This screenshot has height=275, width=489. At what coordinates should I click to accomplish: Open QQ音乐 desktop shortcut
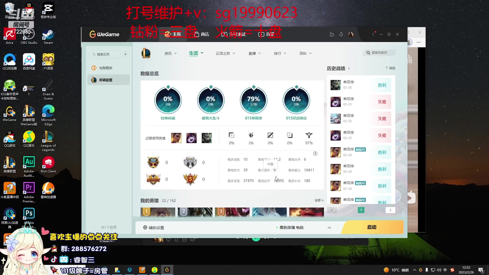tap(29, 139)
